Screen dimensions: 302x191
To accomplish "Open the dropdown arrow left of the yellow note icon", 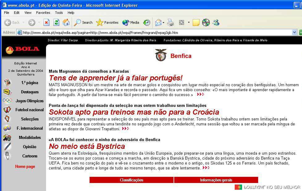I will click(x=189, y=22).
